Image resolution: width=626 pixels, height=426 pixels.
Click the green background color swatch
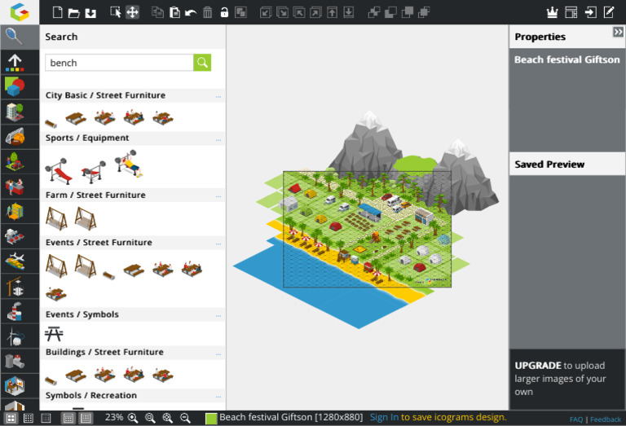(211, 419)
